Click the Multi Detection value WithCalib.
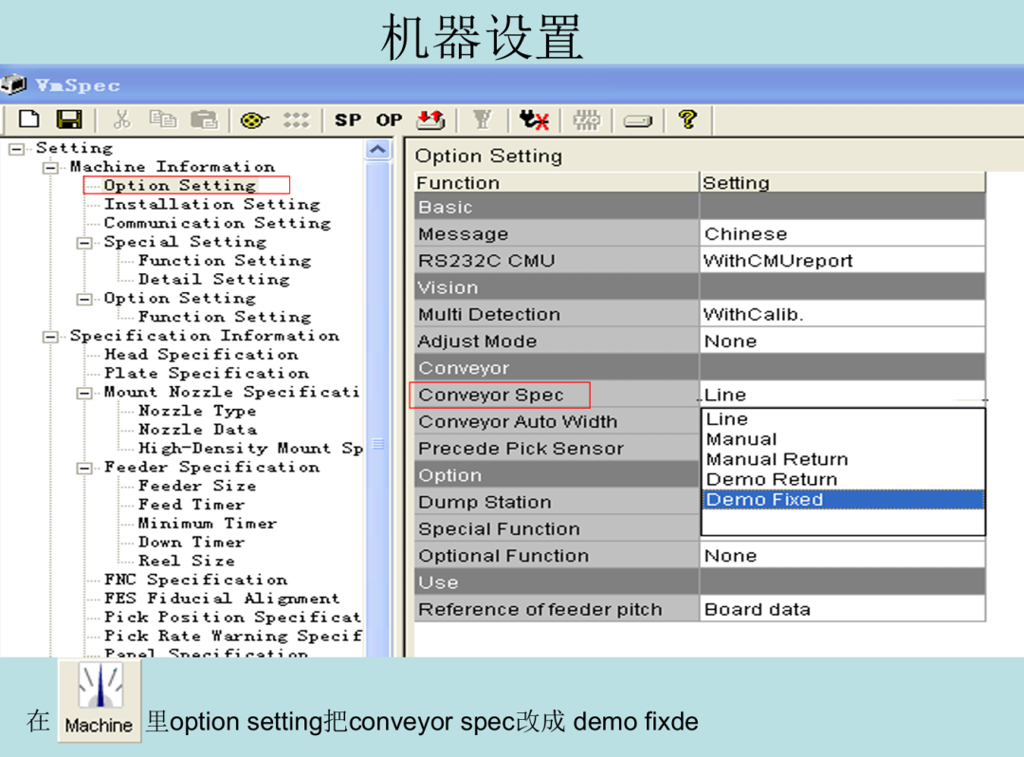 pyautogui.click(x=843, y=314)
